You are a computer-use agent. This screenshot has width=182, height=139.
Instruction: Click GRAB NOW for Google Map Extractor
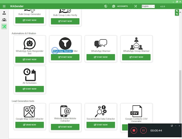pyautogui.click(x=30, y=125)
